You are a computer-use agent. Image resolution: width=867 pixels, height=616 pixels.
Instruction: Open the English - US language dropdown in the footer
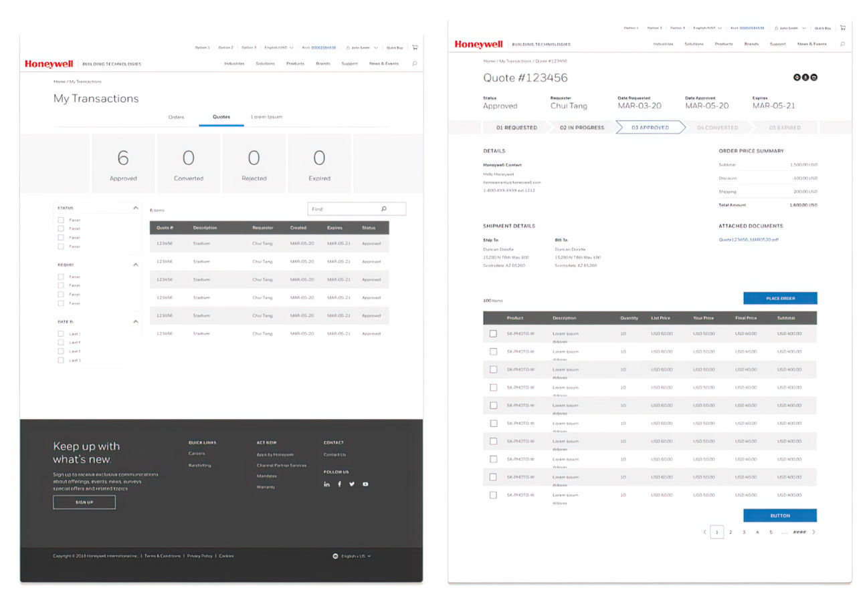click(x=352, y=556)
